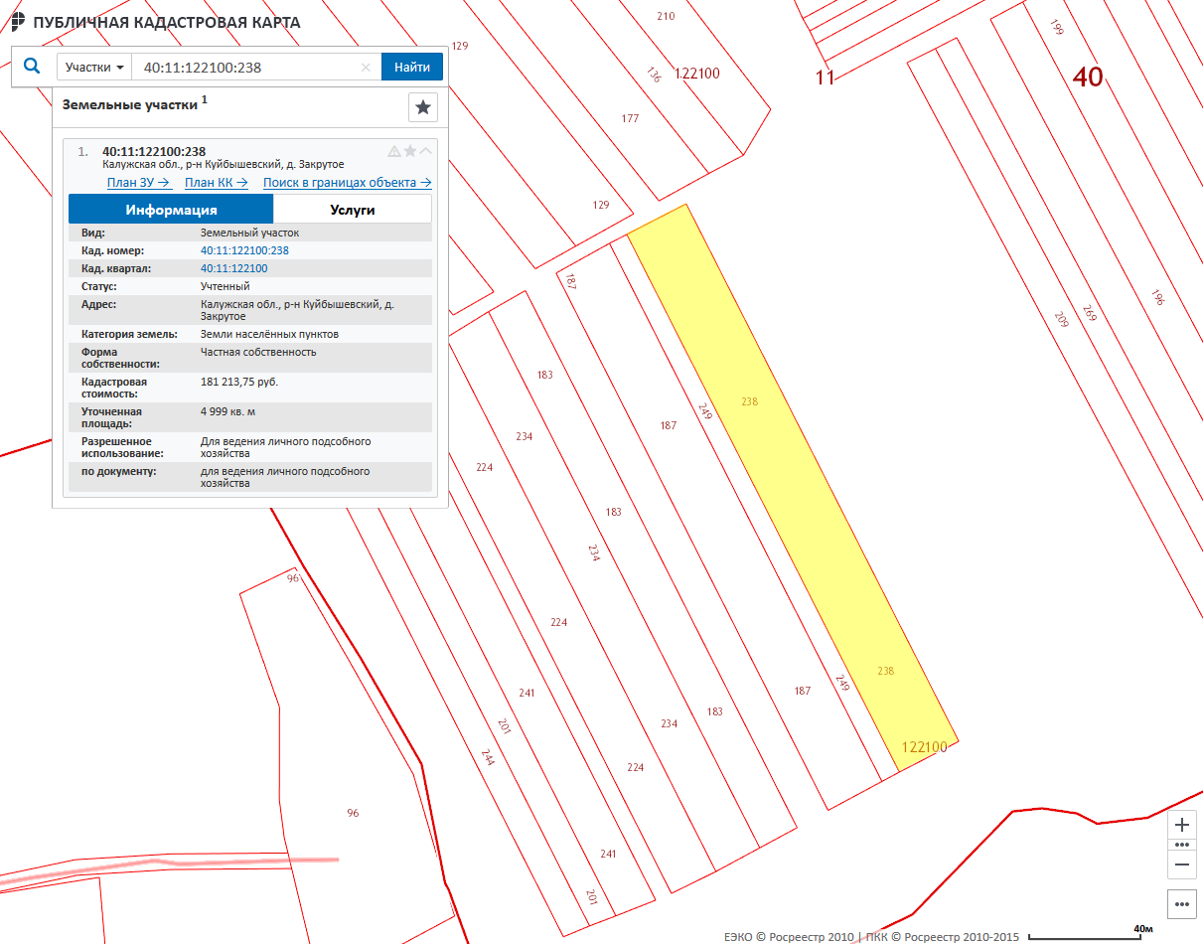
Task: Click parcel label 244 on map
Action: (x=487, y=757)
